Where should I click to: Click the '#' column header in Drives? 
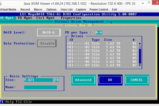click(x=134, y=40)
